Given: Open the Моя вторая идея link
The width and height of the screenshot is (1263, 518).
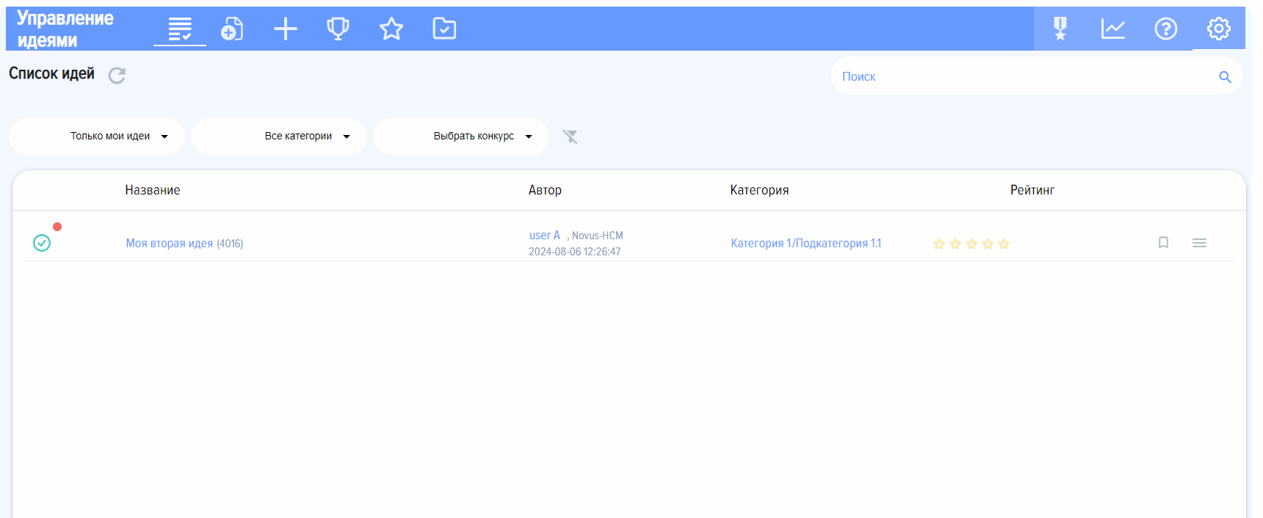Looking at the screenshot, I should (169, 244).
